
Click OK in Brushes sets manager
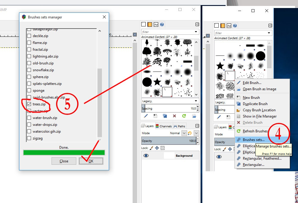pyautogui.click(x=91, y=161)
